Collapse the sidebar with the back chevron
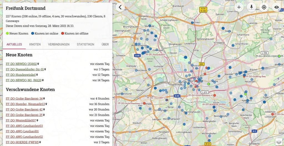 [x=120, y=7]
